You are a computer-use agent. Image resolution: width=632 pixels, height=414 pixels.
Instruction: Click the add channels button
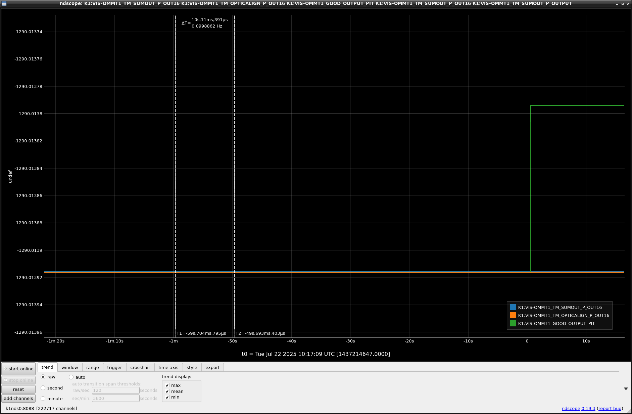pyautogui.click(x=18, y=398)
